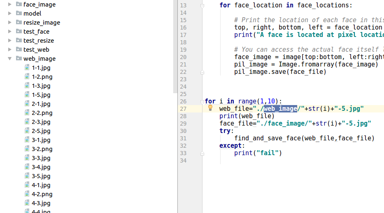Image resolution: width=384 pixels, height=213 pixels.
Task: Click the project panel vertical scrollbar
Action: coord(175,46)
